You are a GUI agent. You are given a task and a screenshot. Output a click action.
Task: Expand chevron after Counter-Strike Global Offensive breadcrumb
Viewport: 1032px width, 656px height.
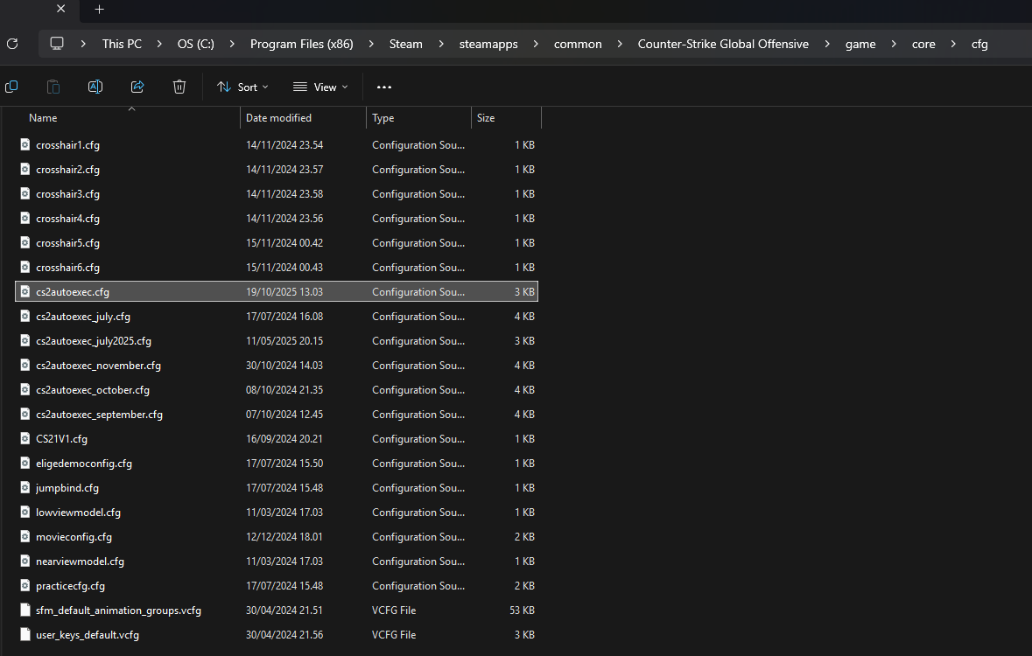click(x=827, y=44)
